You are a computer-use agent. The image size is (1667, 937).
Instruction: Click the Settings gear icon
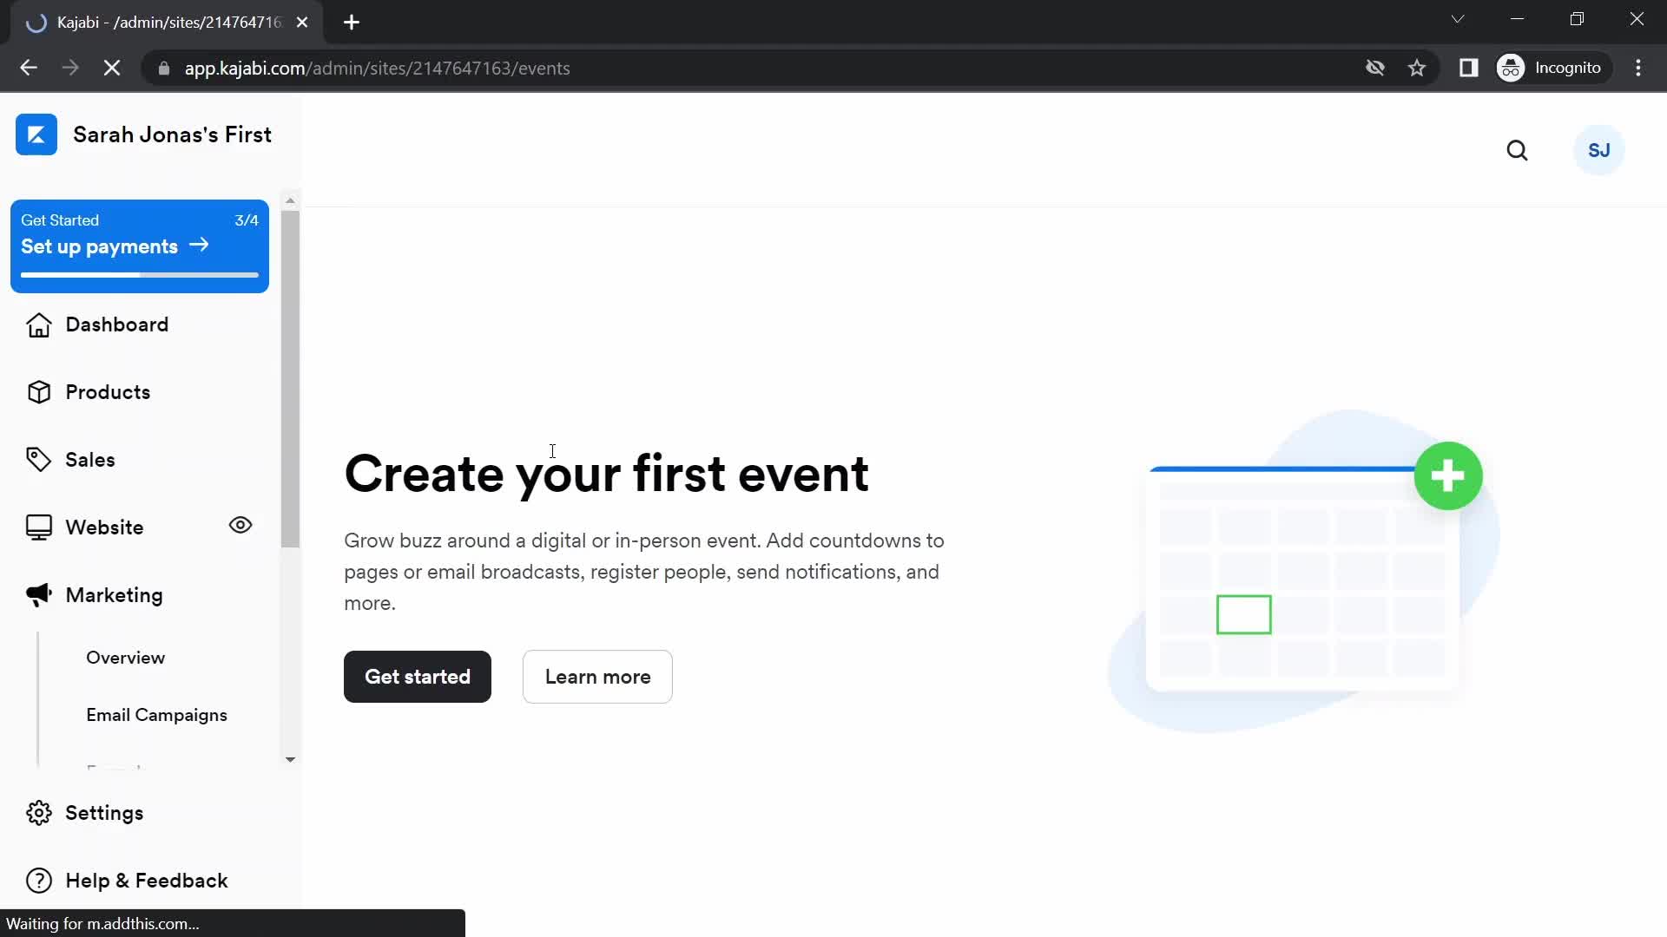[x=39, y=812]
